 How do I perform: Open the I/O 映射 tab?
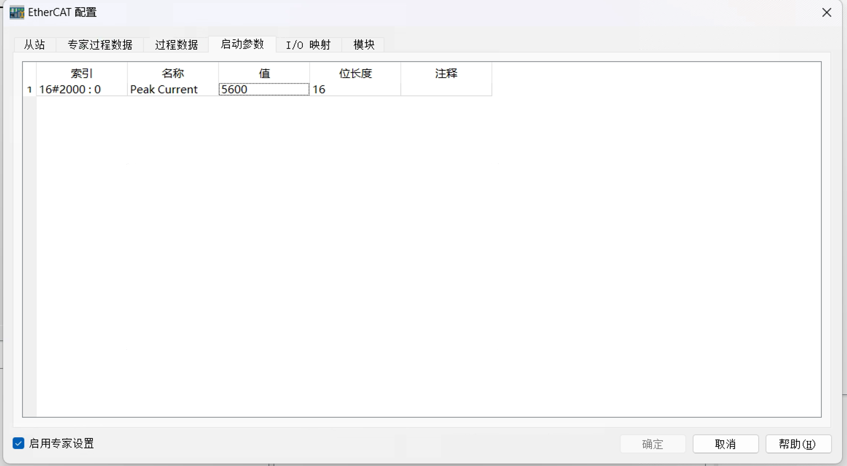[x=309, y=45]
